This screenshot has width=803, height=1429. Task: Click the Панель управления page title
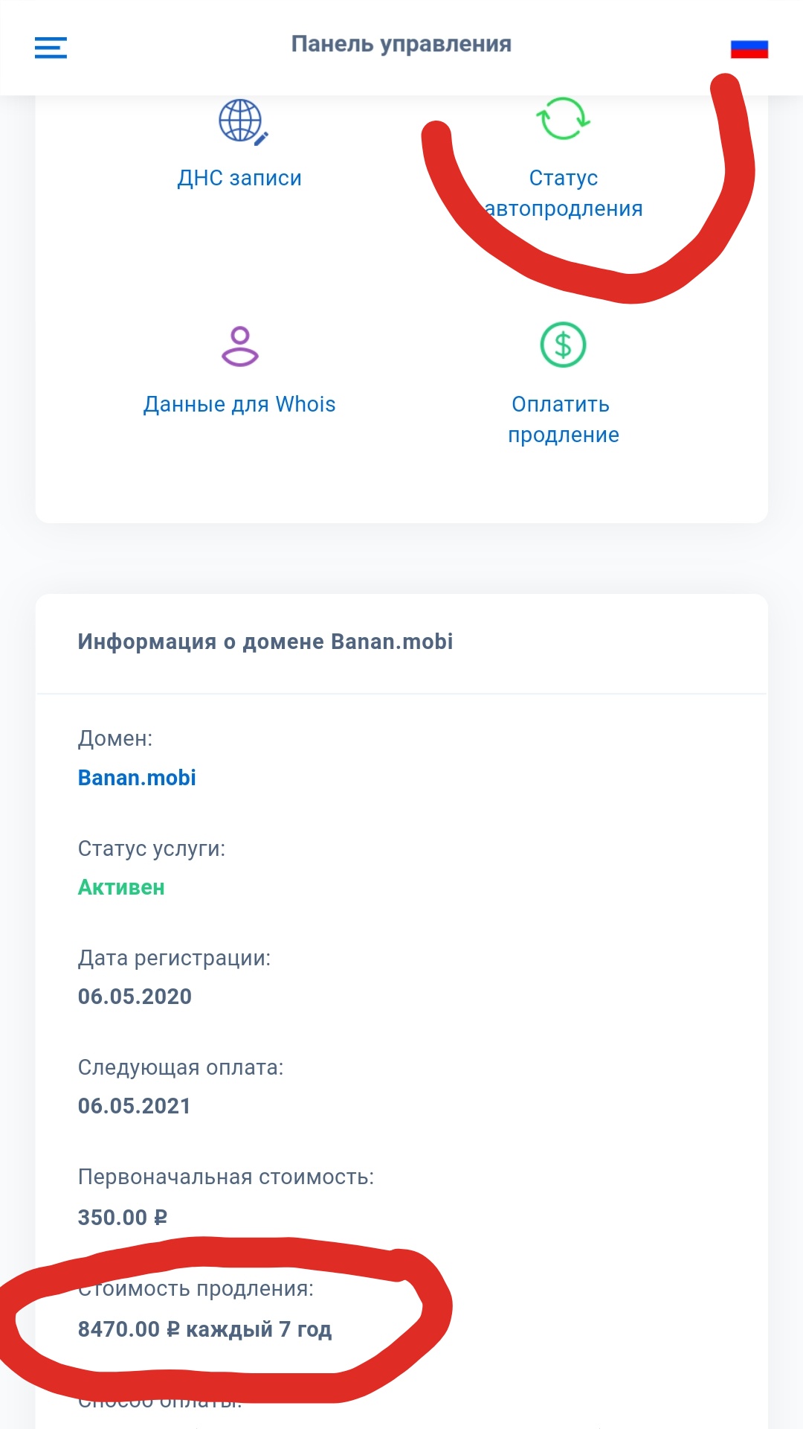point(401,45)
